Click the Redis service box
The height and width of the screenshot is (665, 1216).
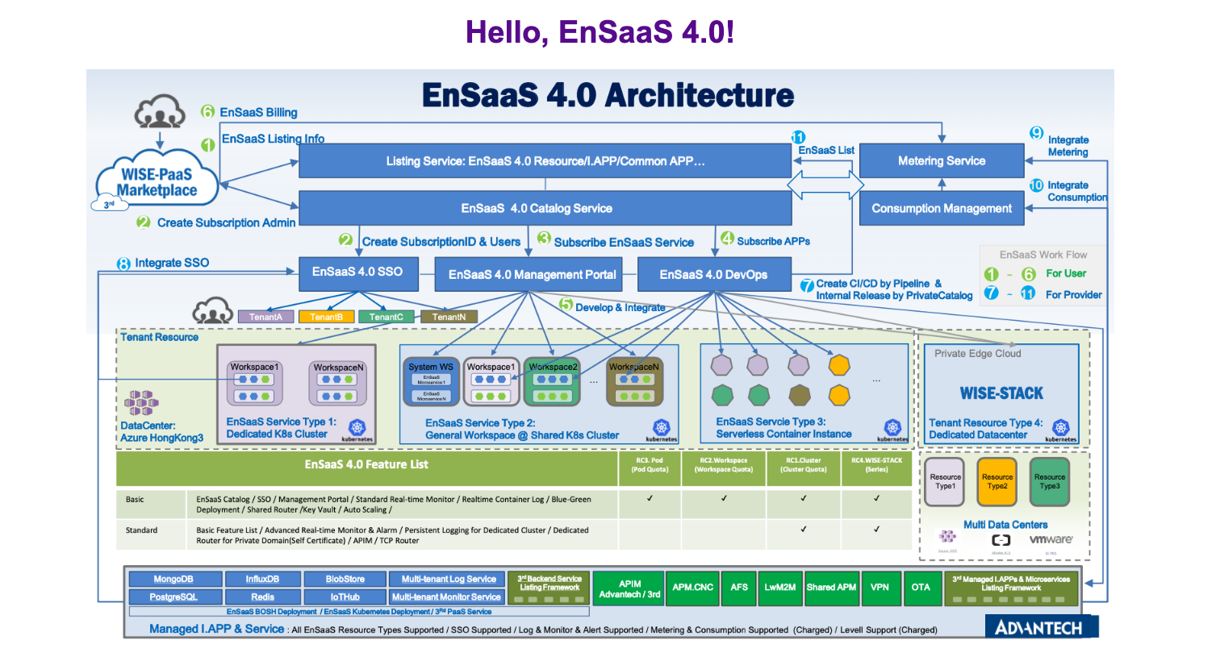(263, 597)
